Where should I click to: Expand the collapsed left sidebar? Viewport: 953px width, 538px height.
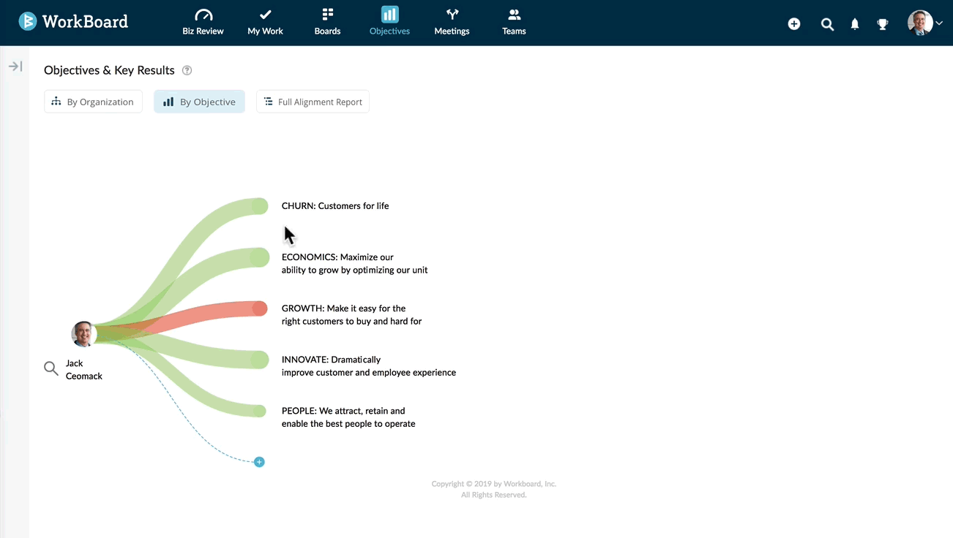tap(15, 67)
